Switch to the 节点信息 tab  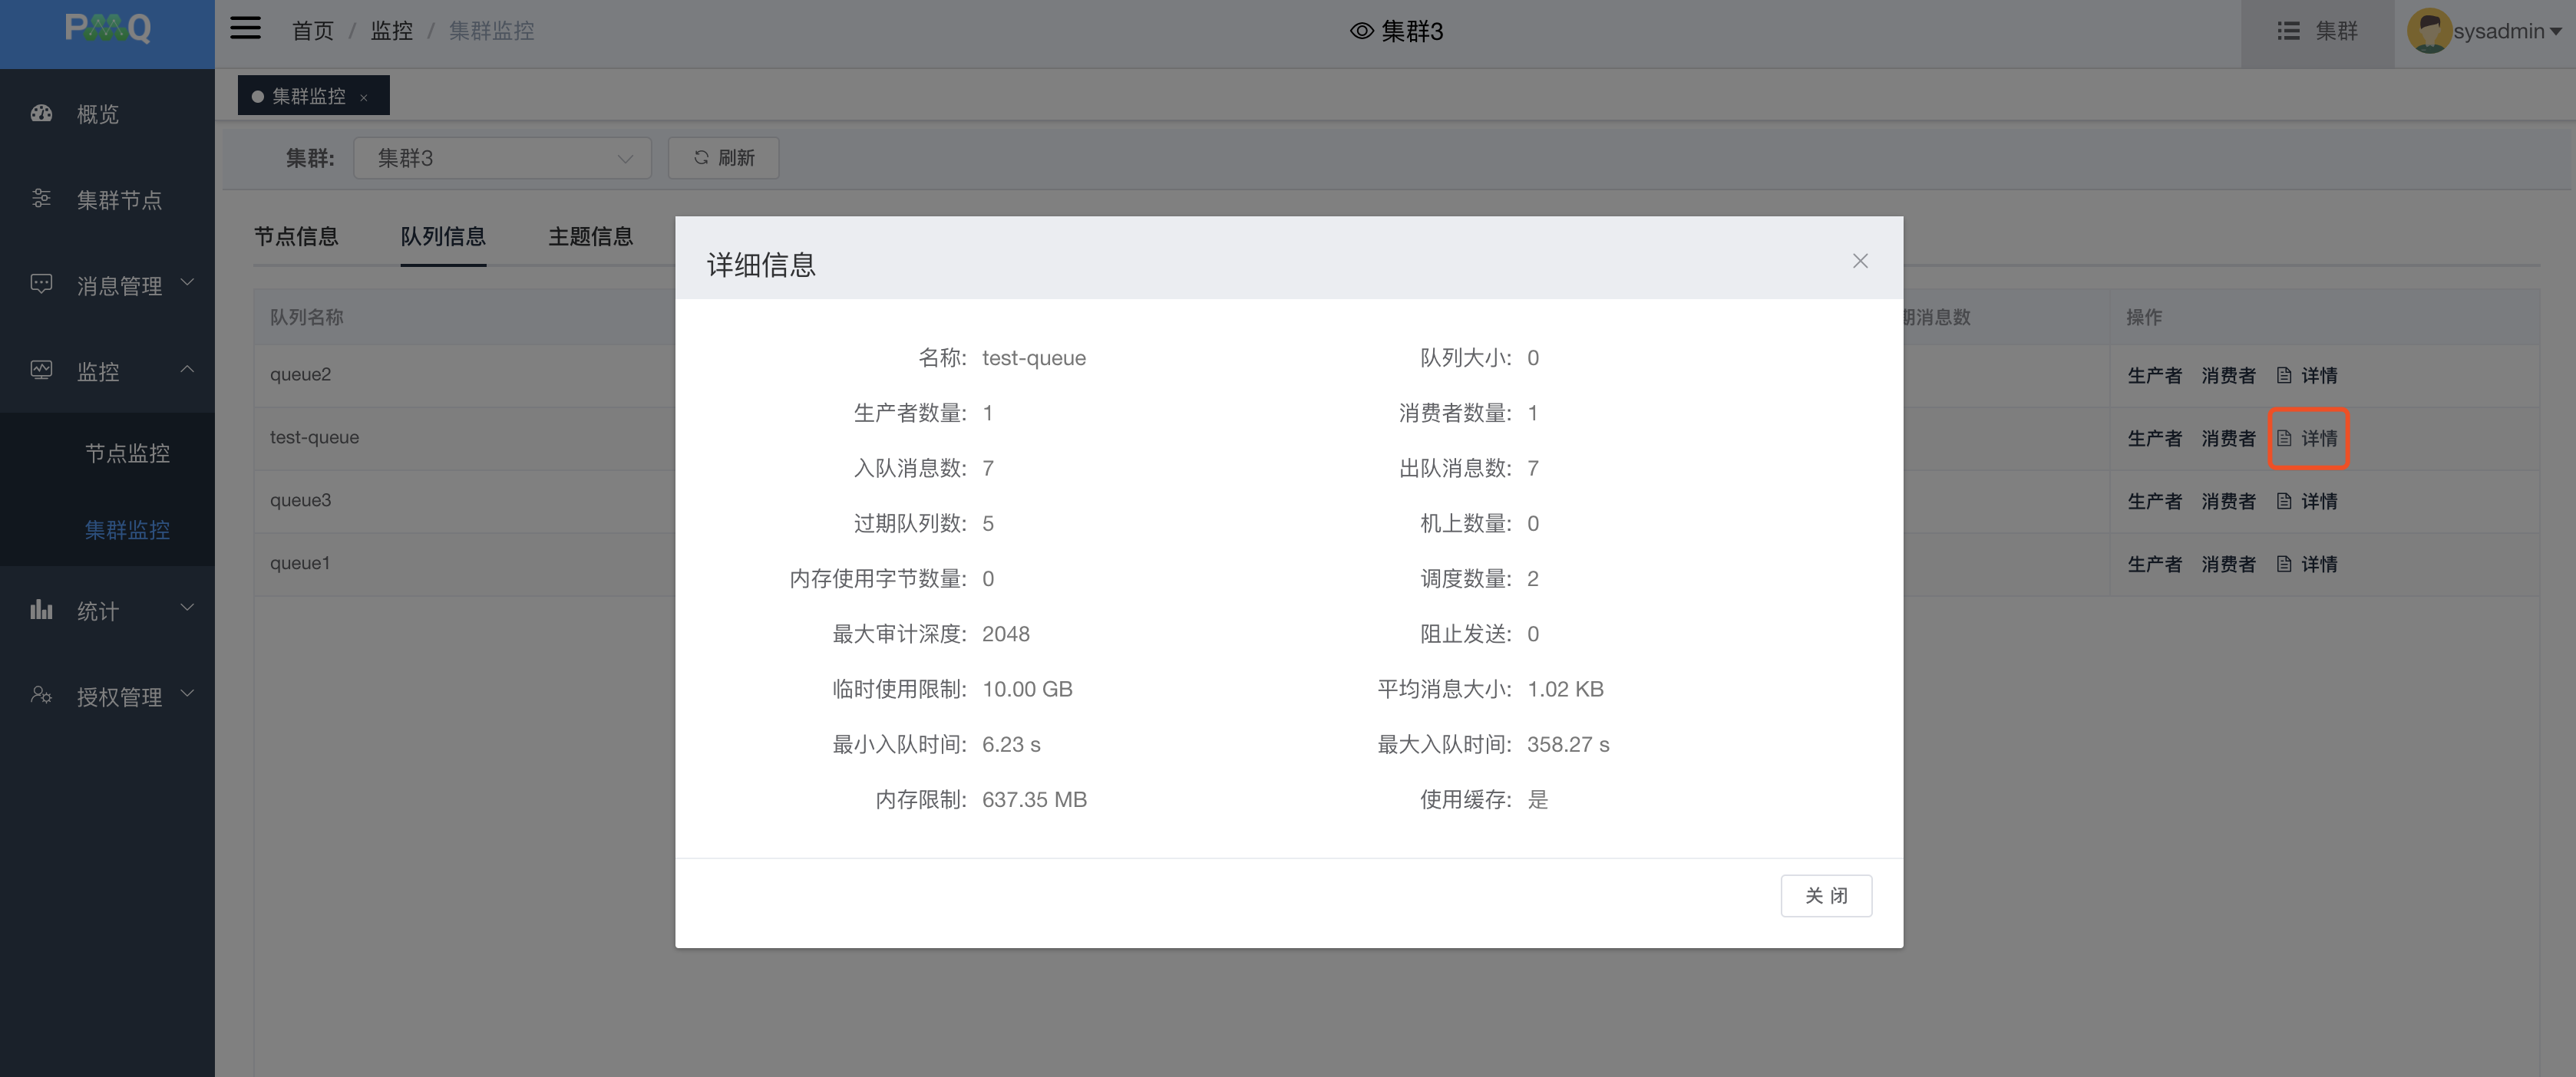[x=296, y=237]
